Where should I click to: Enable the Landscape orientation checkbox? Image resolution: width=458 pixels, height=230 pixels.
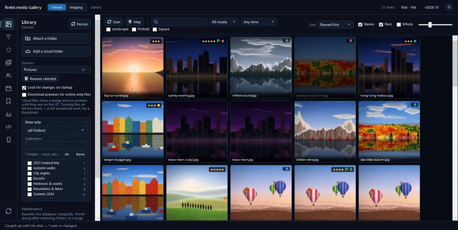pos(108,29)
